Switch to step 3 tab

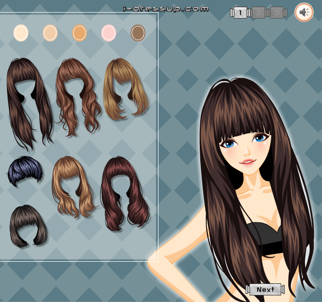pyautogui.click(x=276, y=13)
